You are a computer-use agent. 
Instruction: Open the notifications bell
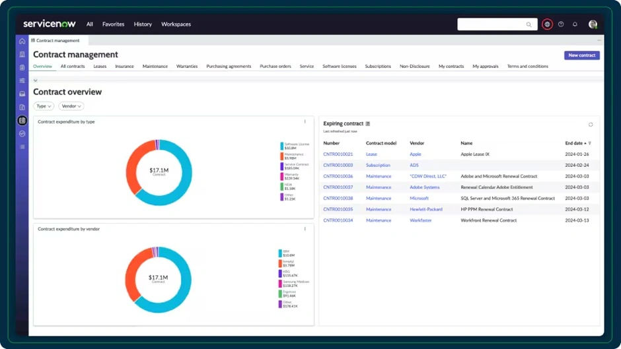(575, 24)
